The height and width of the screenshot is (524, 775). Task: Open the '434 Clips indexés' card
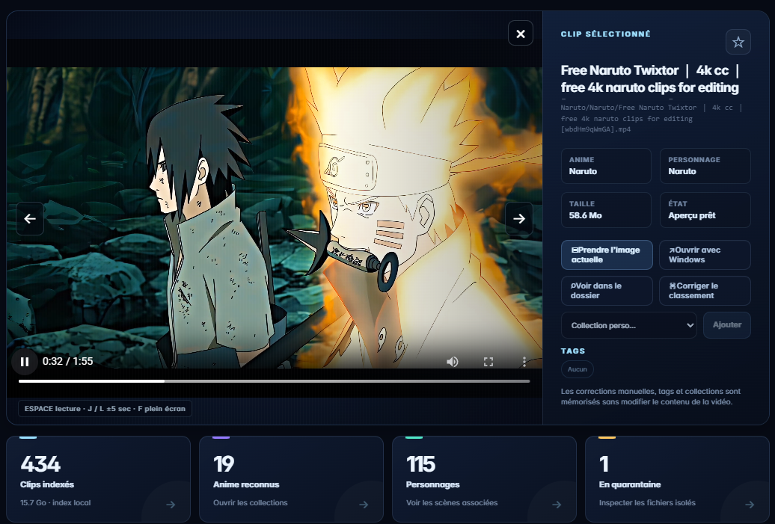pos(98,479)
